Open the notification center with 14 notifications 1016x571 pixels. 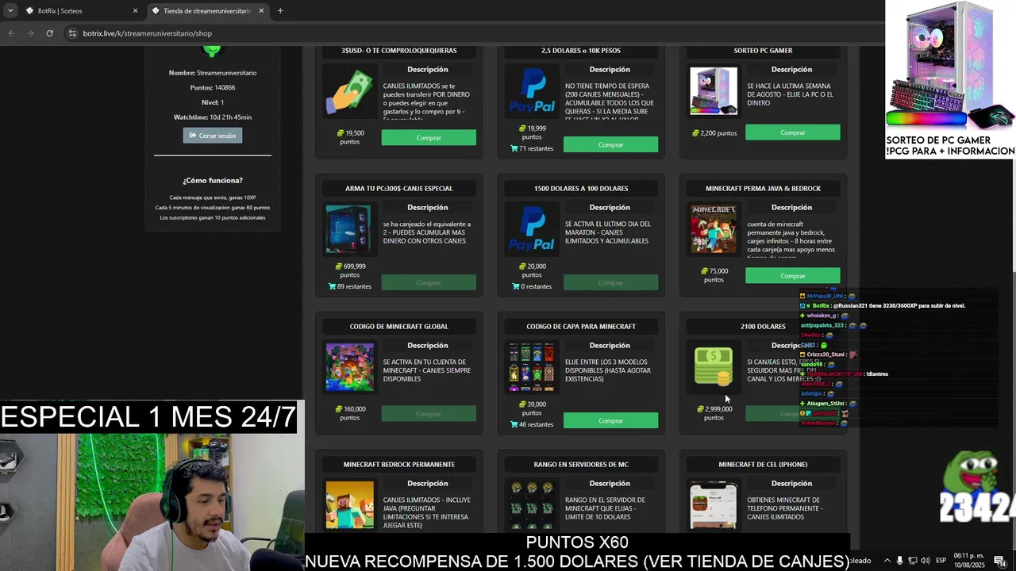click(999, 561)
